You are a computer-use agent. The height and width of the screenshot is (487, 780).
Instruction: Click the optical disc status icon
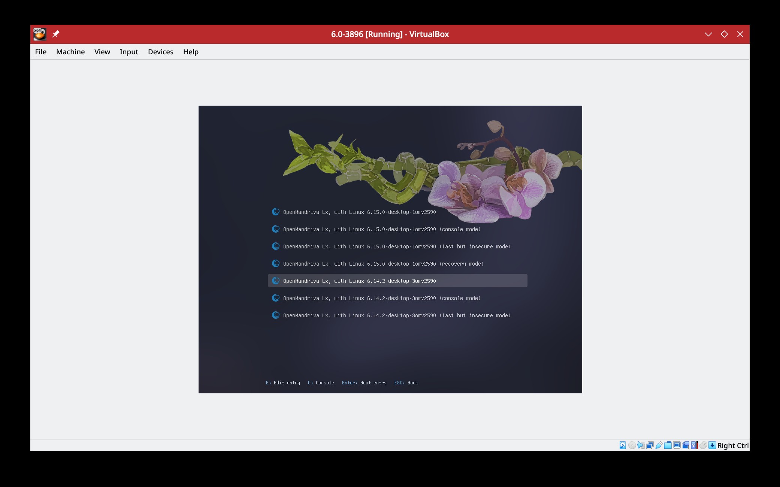coord(632,445)
